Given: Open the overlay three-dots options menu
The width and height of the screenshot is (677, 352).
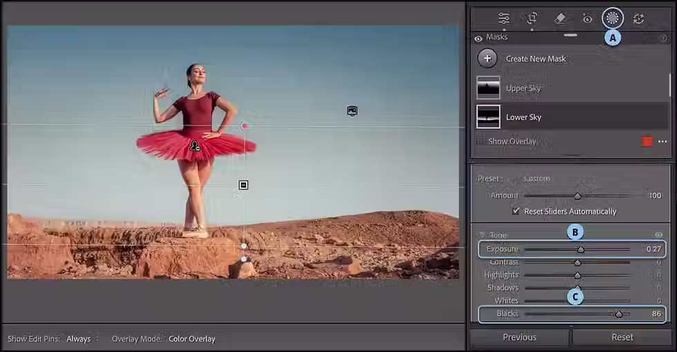Looking at the screenshot, I should tap(662, 141).
